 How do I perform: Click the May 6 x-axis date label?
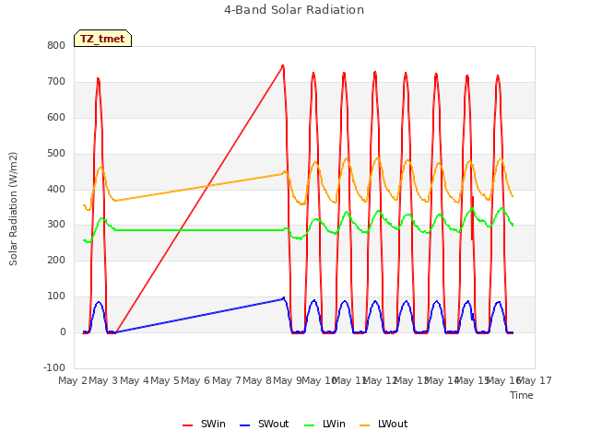pyautogui.click(x=195, y=380)
